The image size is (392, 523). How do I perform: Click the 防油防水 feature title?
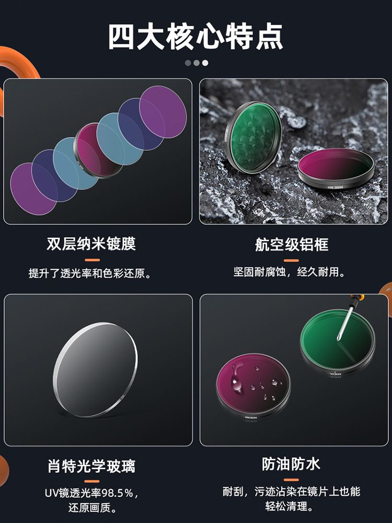(x=291, y=464)
